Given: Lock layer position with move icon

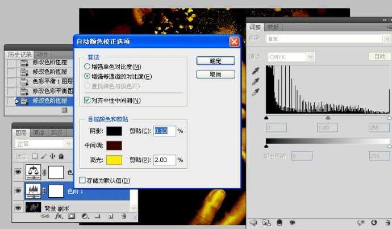Looking at the screenshot, I should coord(52,156).
